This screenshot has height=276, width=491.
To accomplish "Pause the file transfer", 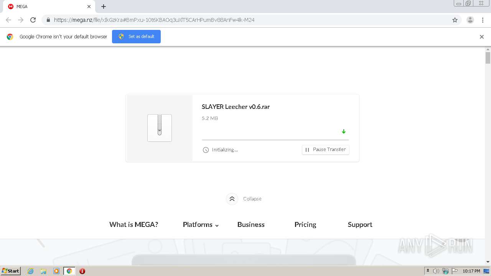I will coord(326,149).
